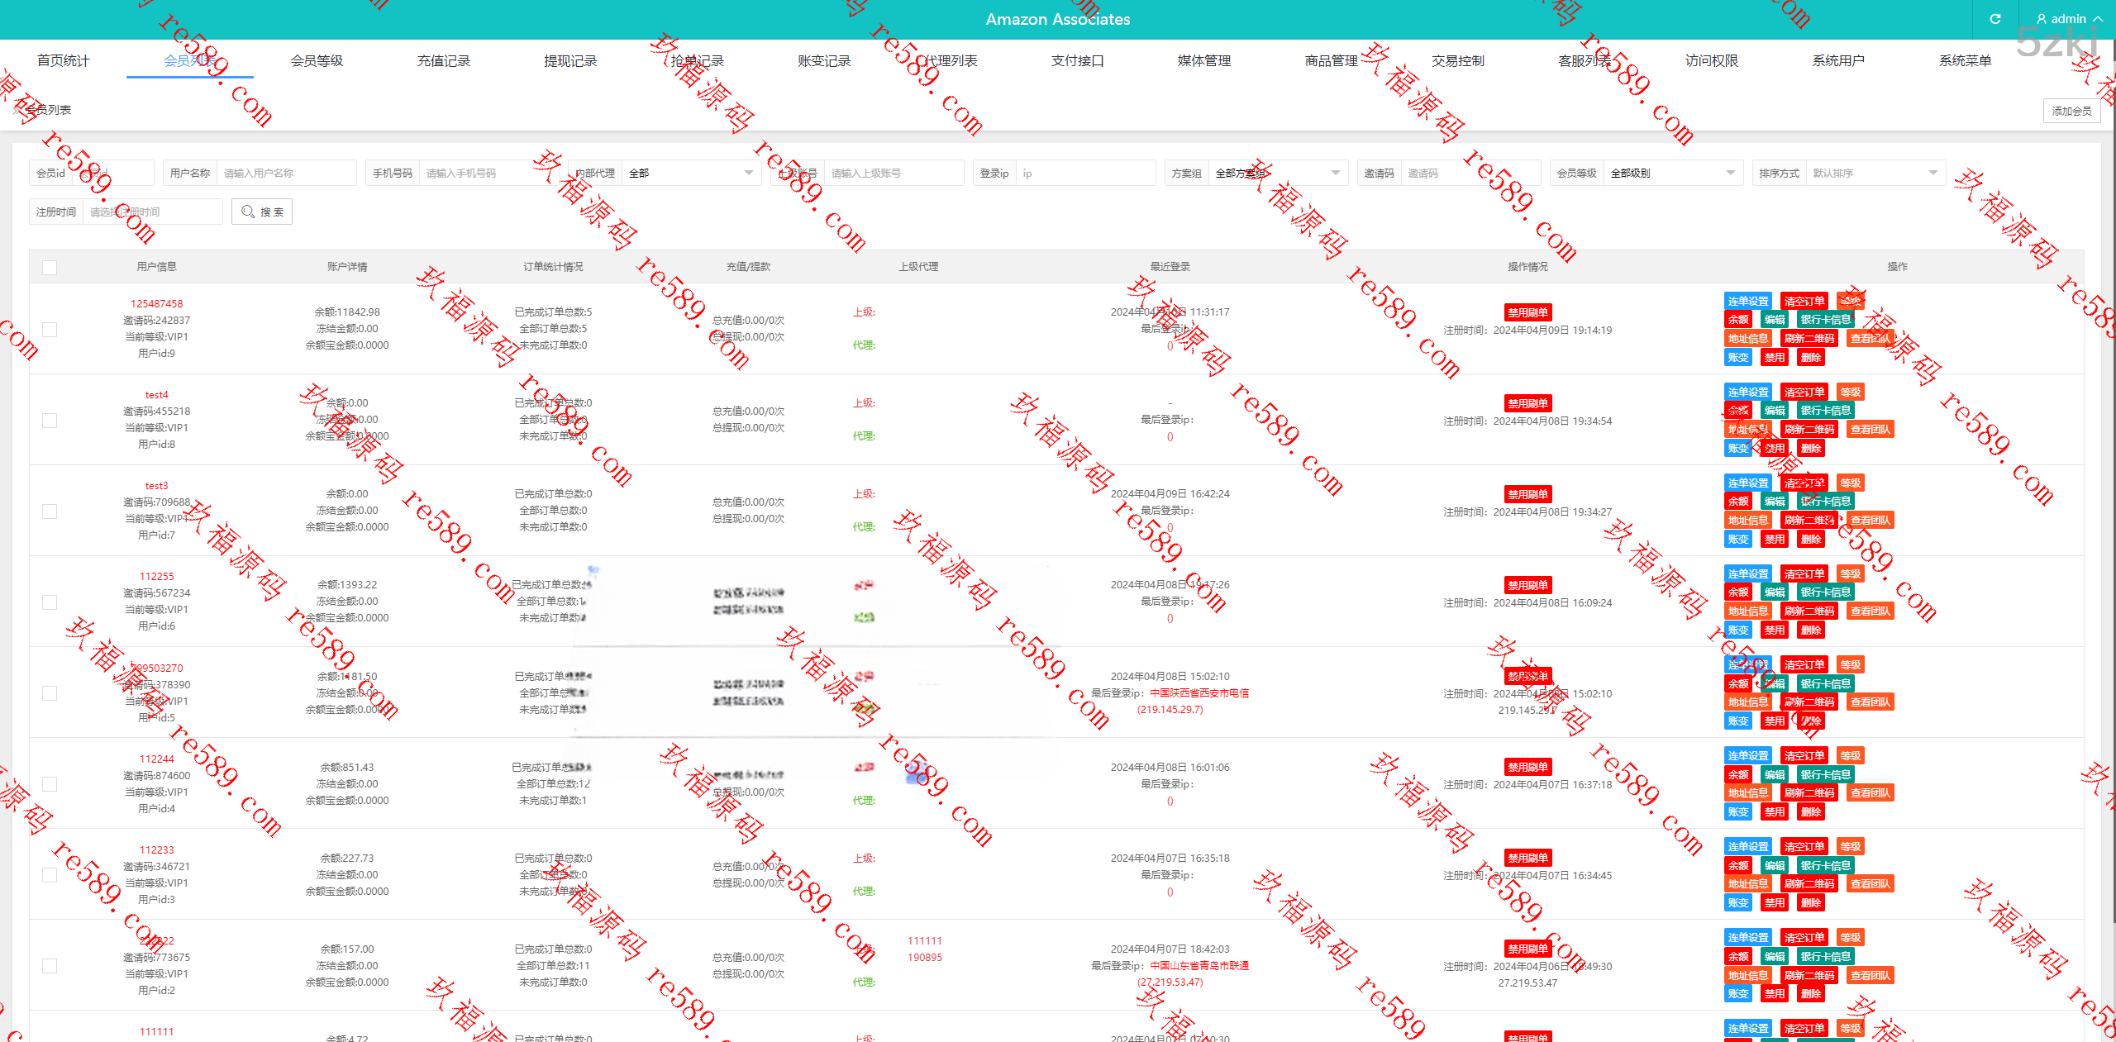Image resolution: width=2116 pixels, height=1042 pixels.
Task: Click the 注册时间 date field
Action: pyautogui.click(x=151, y=212)
